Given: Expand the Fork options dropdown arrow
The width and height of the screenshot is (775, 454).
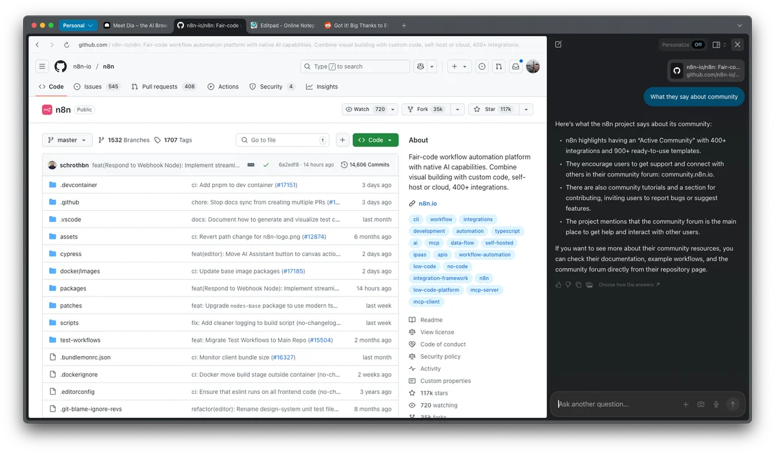Looking at the screenshot, I should coord(457,110).
